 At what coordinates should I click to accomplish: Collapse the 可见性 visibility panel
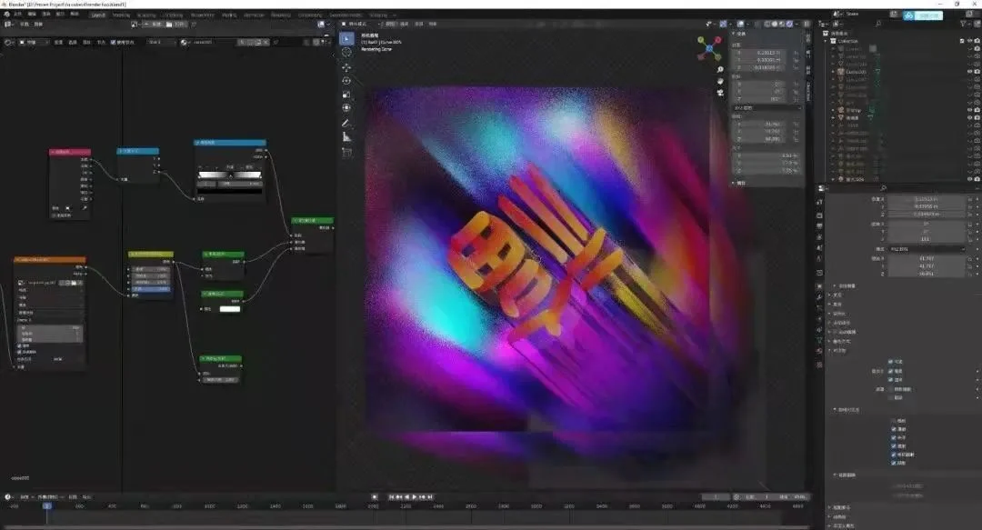[x=839, y=351]
